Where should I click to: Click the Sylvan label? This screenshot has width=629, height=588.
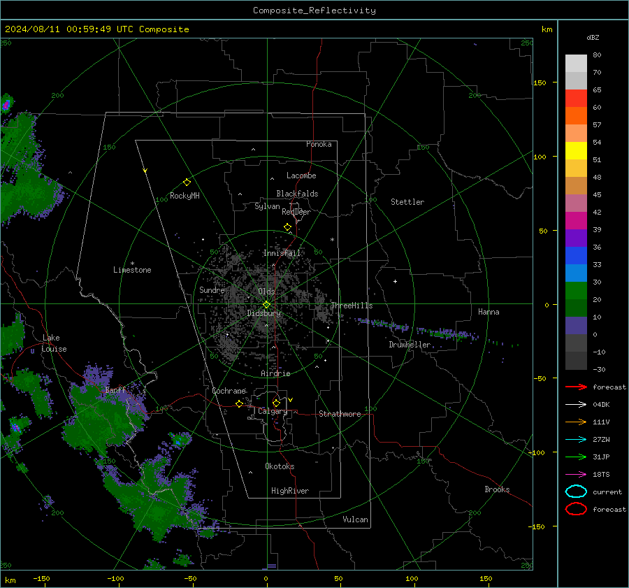point(267,206)
